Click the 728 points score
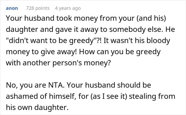Screen dimensions: 186x115 click(x=38, y=8)
